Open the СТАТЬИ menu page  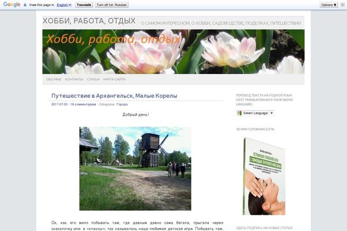pos(93,79)
